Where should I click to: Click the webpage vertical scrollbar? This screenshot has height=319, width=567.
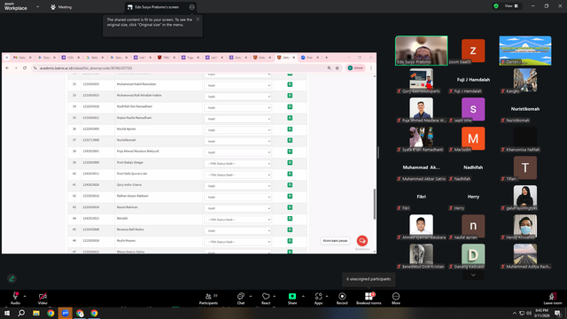[x=374, y=204]
